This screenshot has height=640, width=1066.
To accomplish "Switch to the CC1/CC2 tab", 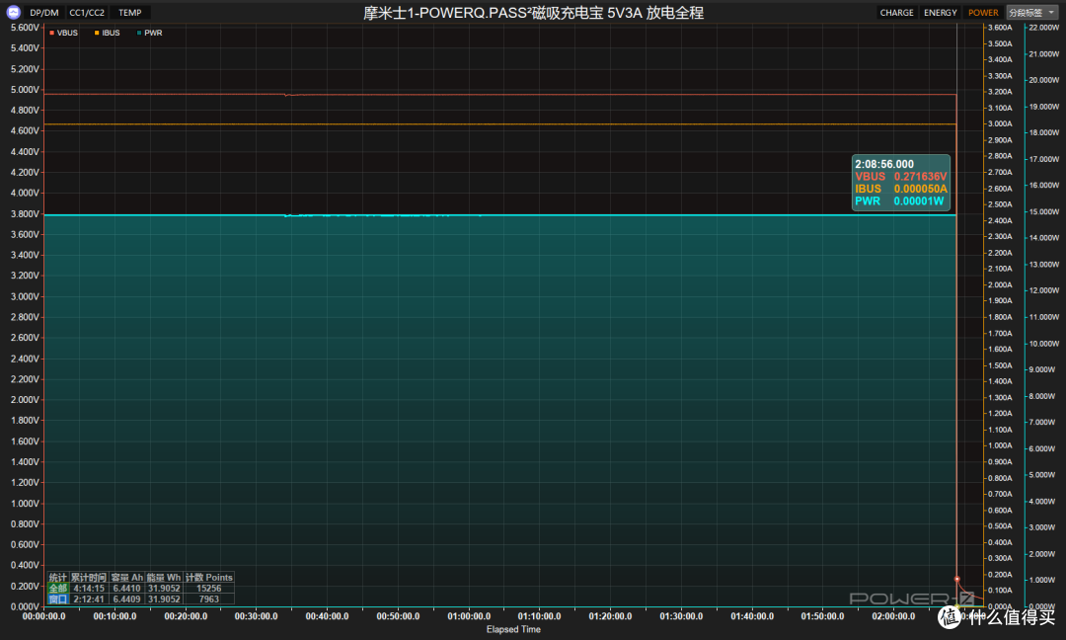I will click(87, 12).
